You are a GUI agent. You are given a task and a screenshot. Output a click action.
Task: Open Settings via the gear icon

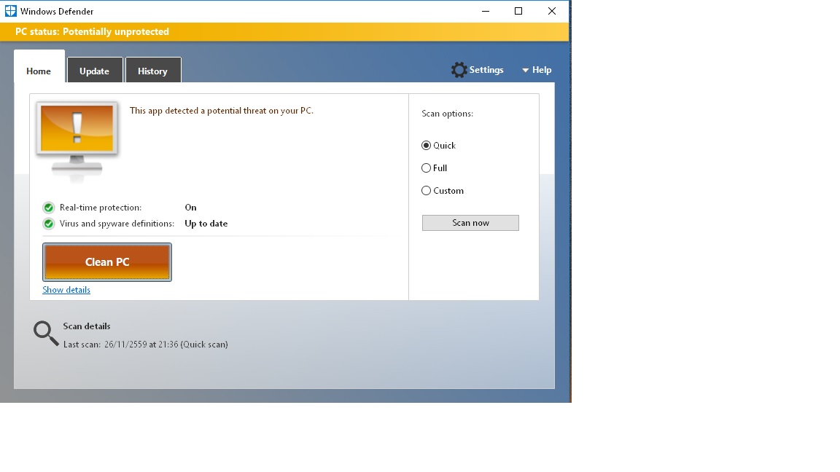(459, 70)
